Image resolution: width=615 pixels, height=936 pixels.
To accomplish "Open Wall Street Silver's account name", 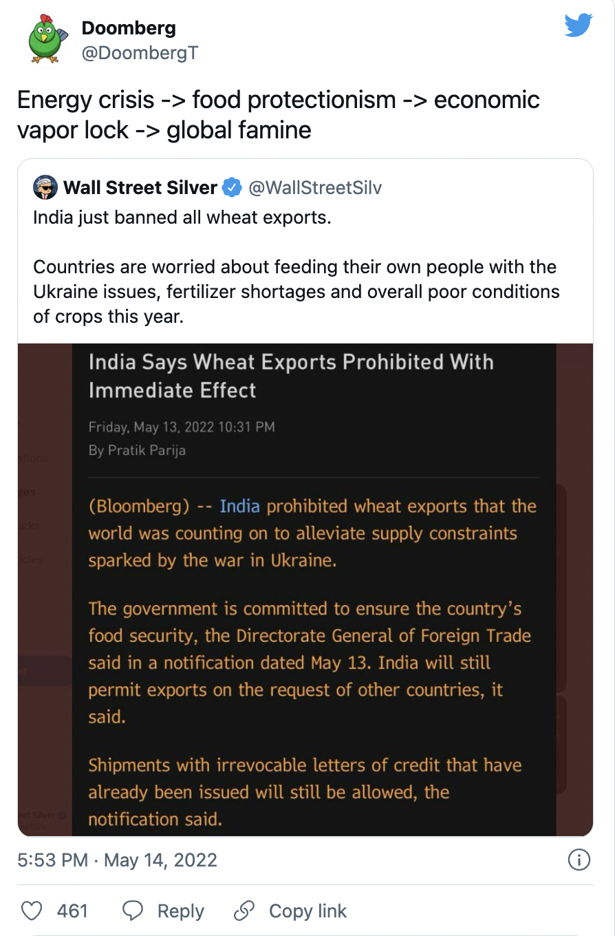I will pyautogui.click(x=140, y=187).
